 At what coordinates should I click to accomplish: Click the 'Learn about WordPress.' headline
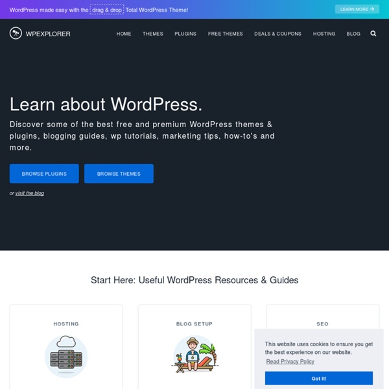(106, 104)
